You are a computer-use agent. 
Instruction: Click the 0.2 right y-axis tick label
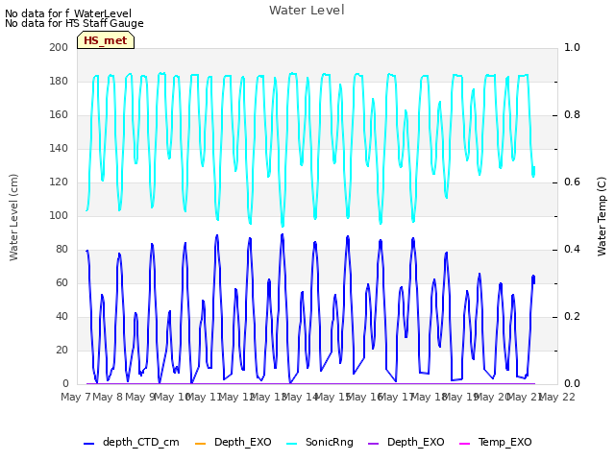[572, 316]
